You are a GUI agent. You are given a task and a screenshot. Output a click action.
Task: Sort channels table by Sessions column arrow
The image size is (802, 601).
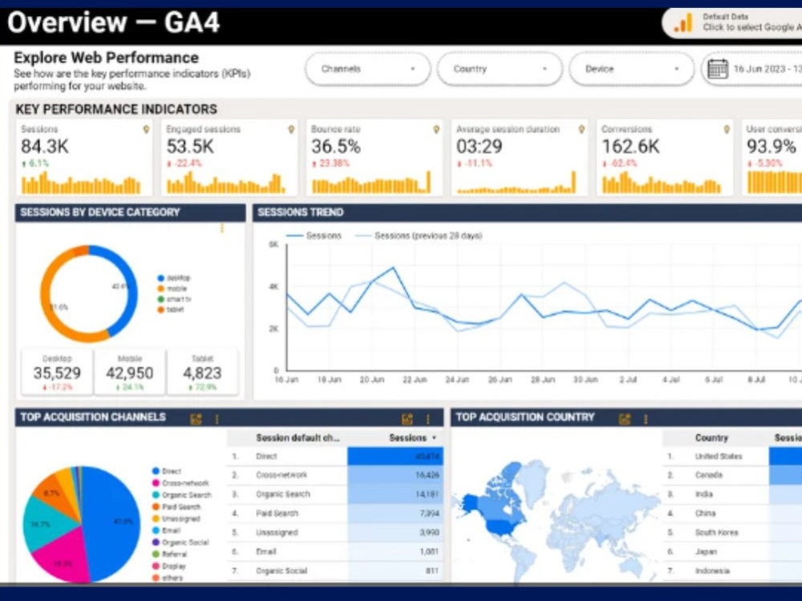click(434, 438)
